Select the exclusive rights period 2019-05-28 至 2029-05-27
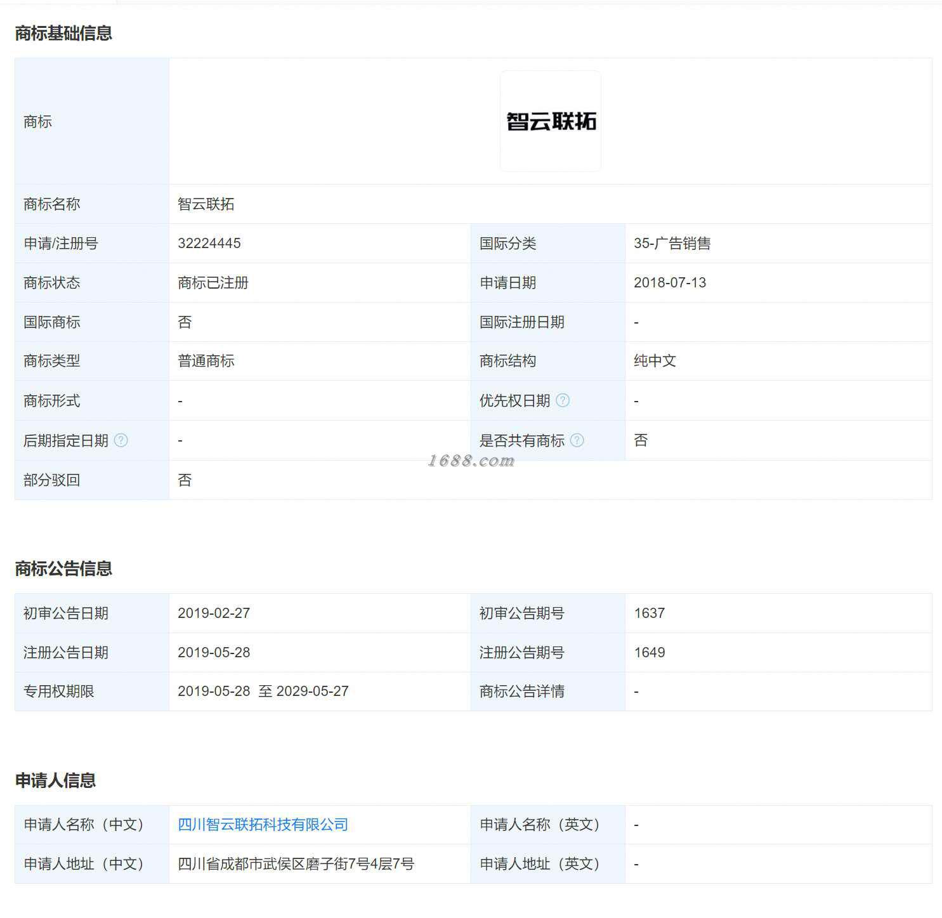Screen dimensions: 942x918 263,691
